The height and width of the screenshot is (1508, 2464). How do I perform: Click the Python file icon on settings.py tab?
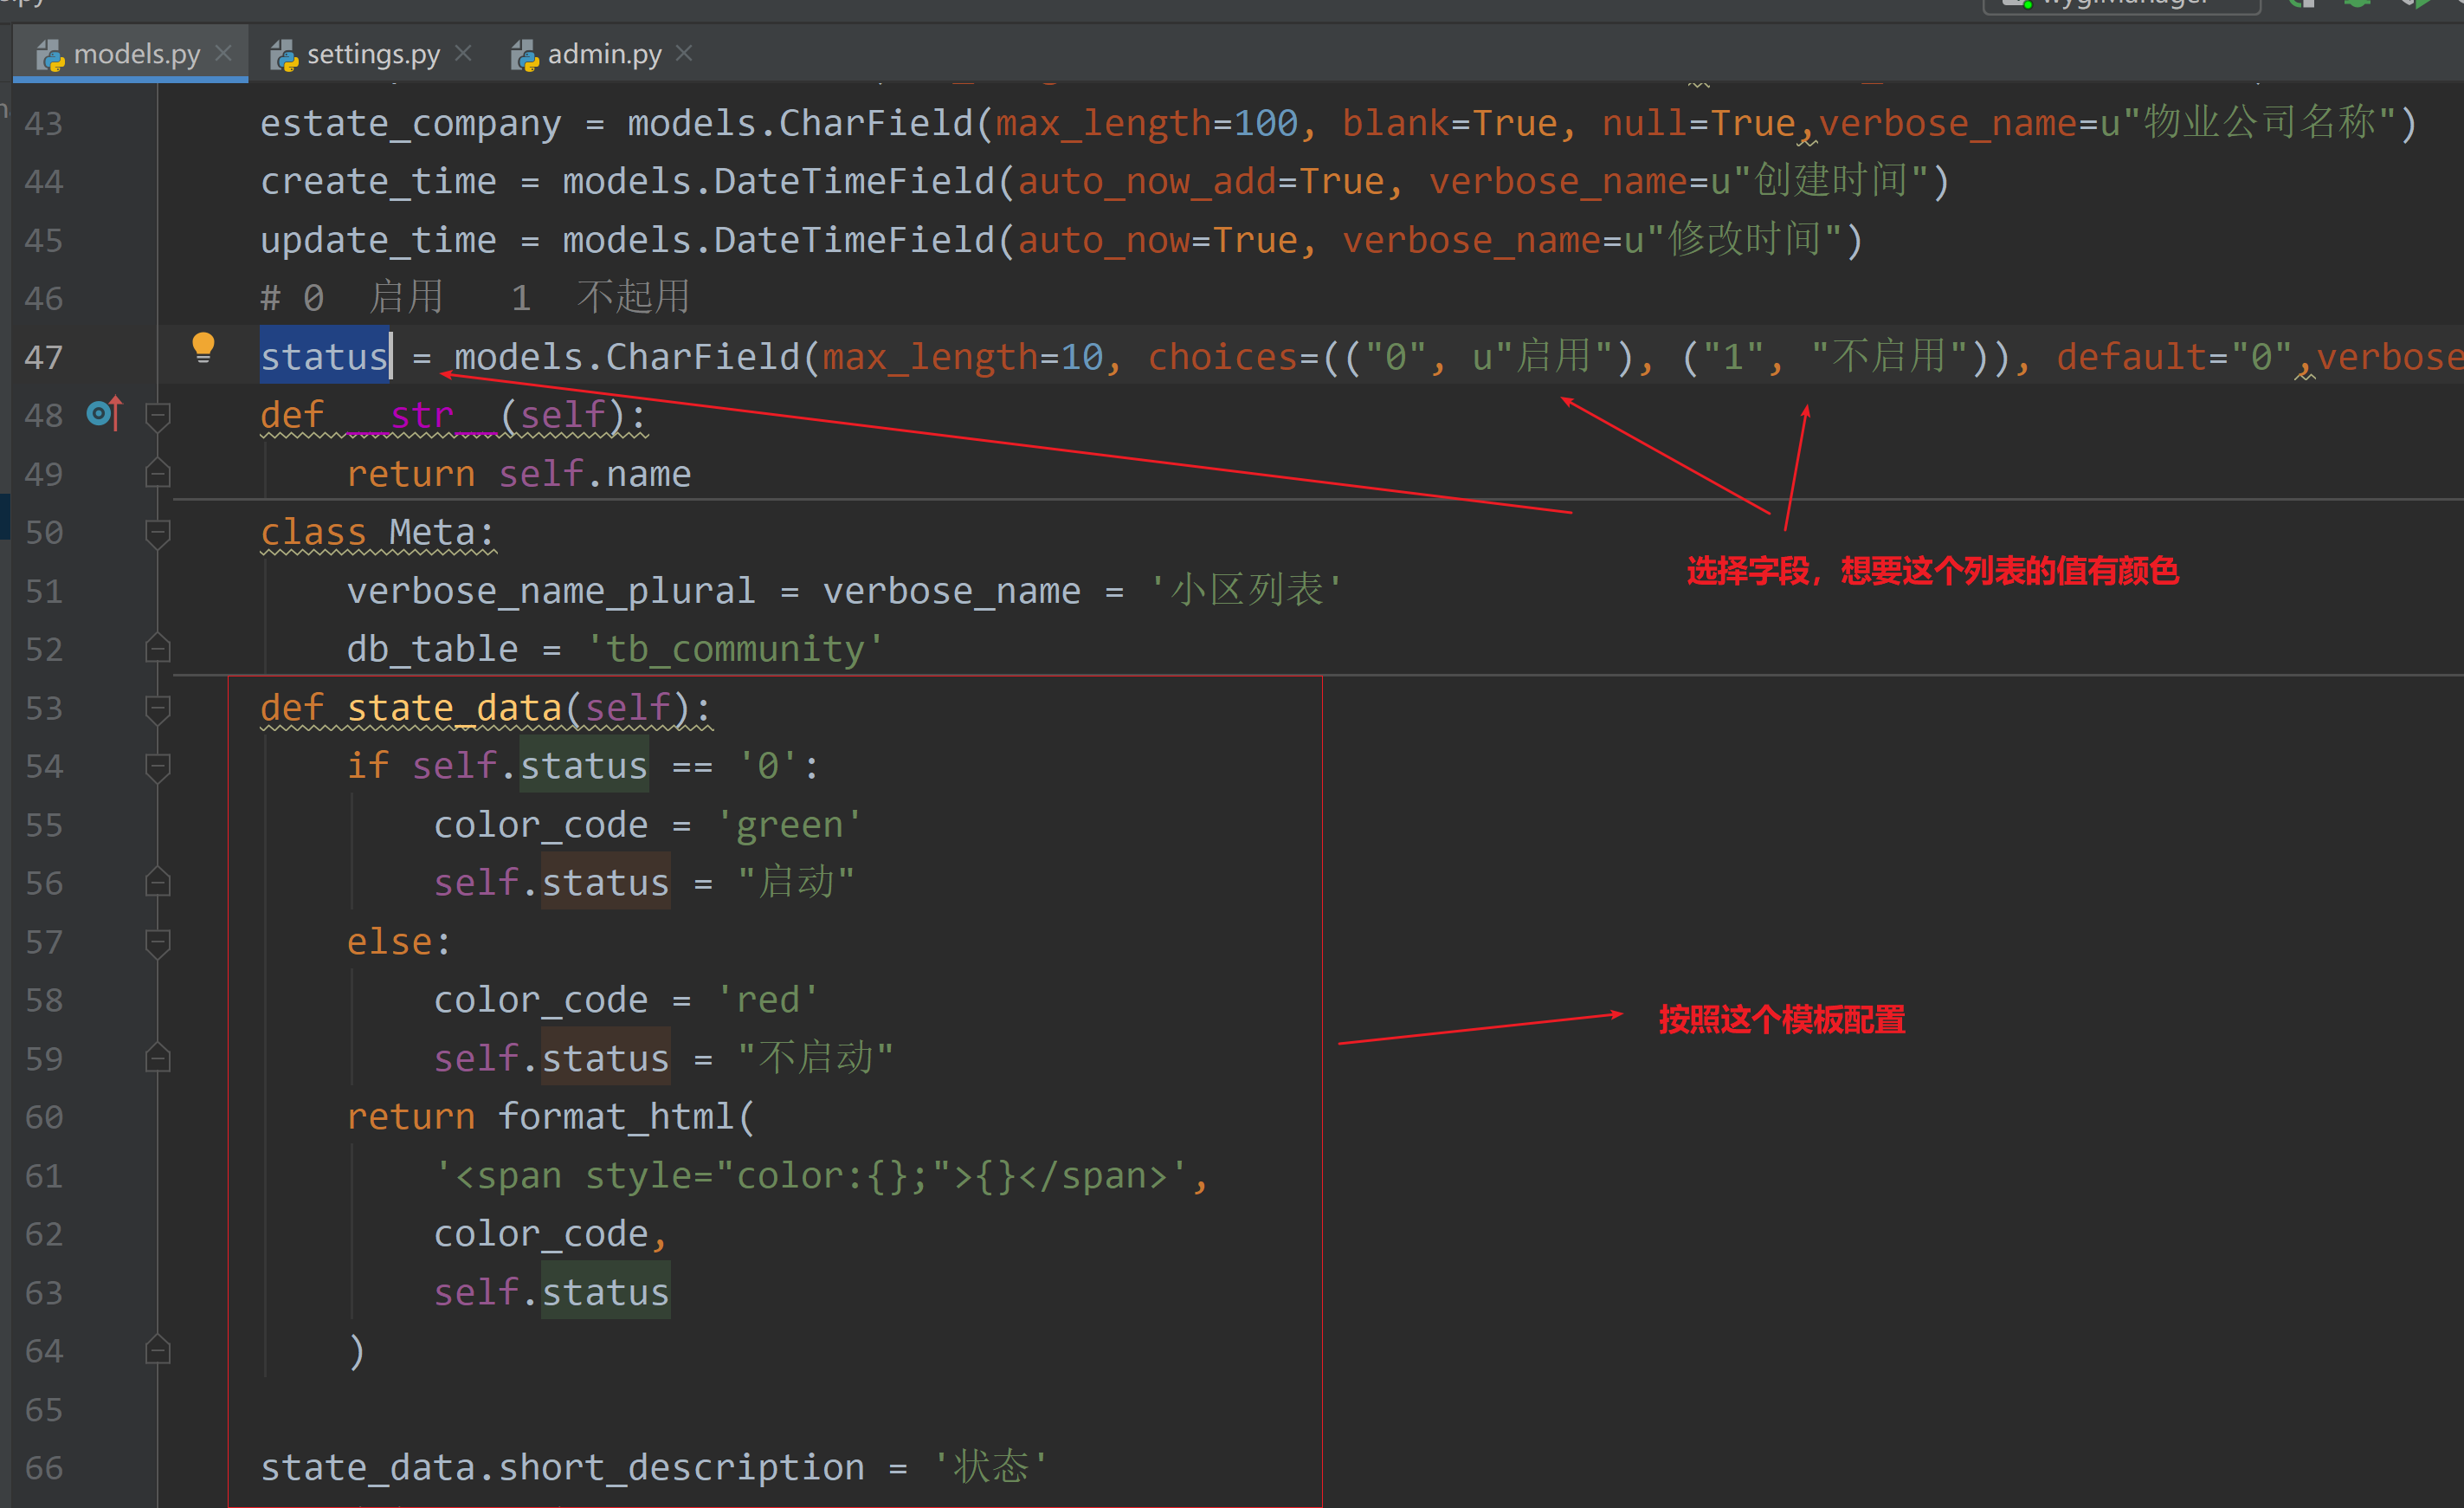284,55
